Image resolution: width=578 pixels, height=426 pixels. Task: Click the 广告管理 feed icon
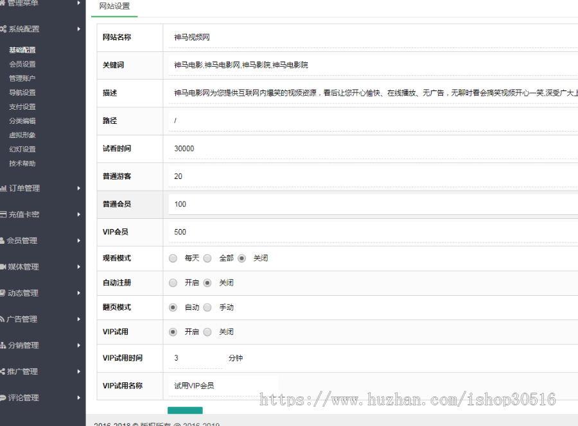3,319
